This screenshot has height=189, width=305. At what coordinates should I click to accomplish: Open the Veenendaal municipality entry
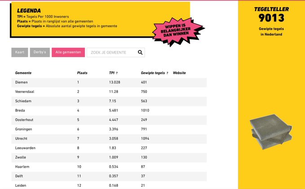pyautogui.click(x=25, y=92)
